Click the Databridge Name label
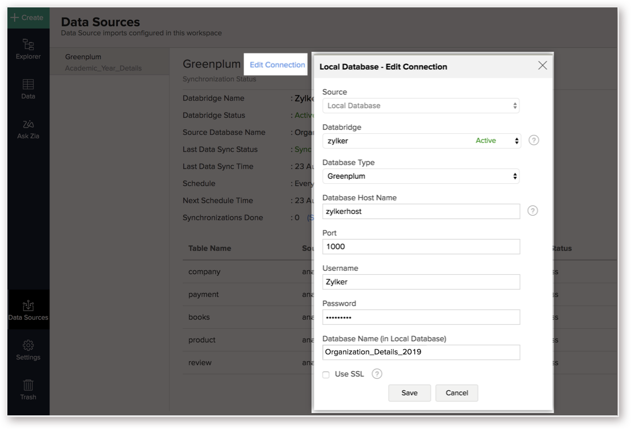 (x=213, y=98)
